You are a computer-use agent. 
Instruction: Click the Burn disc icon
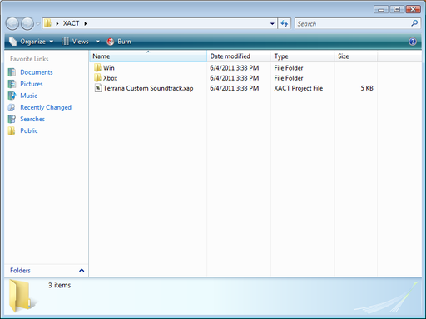pyautogui.click(x=111, y=42)
